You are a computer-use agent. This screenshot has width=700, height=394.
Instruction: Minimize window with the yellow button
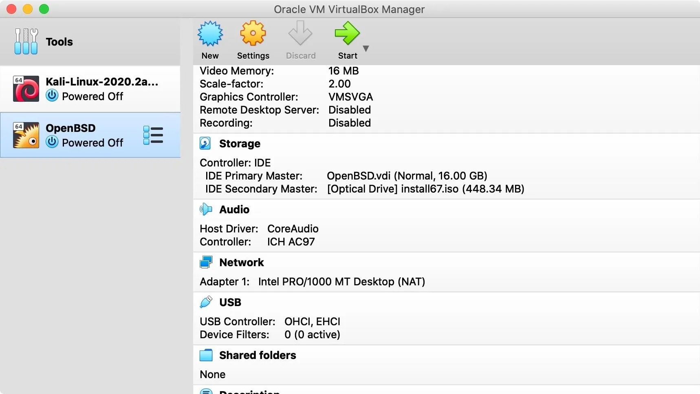click(x=28, y=9)
